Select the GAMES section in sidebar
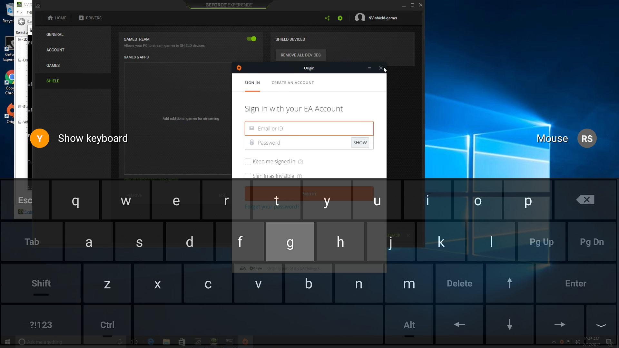Image resolution: width=619 pixels, height=348 pixels. coord(53,65)
